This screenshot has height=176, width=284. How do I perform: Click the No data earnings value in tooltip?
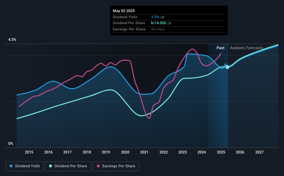pyautogui.click(x=158, y=29)
